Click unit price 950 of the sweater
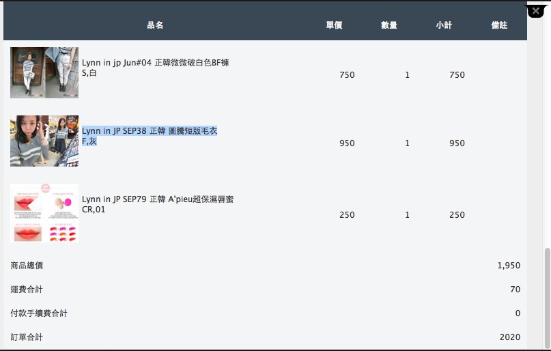Image resolution: width=551 pixels, height=351 pixels. point(347,143)
